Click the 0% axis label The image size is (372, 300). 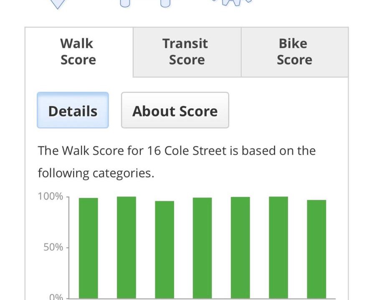click(x=56, y=297)
